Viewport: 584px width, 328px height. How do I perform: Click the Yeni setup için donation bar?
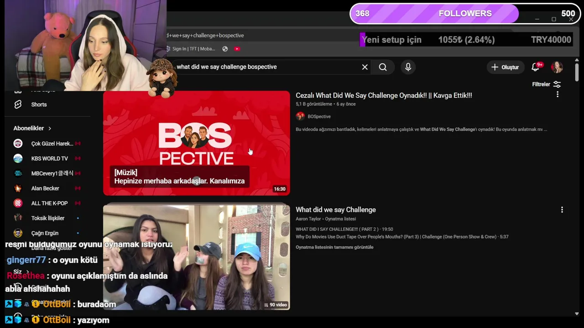[x=466, y=40]
